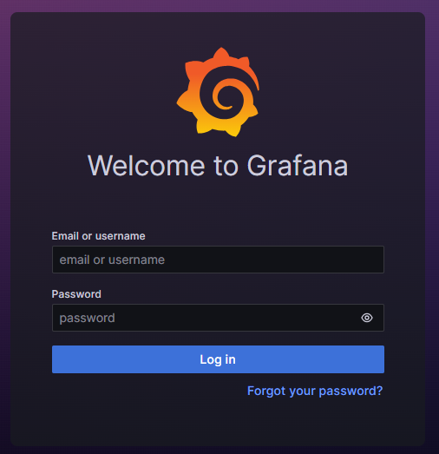This screenshot has height=454, width=439.
Task: Toggle password visibility with the eye icon
Action: point(367,318)
